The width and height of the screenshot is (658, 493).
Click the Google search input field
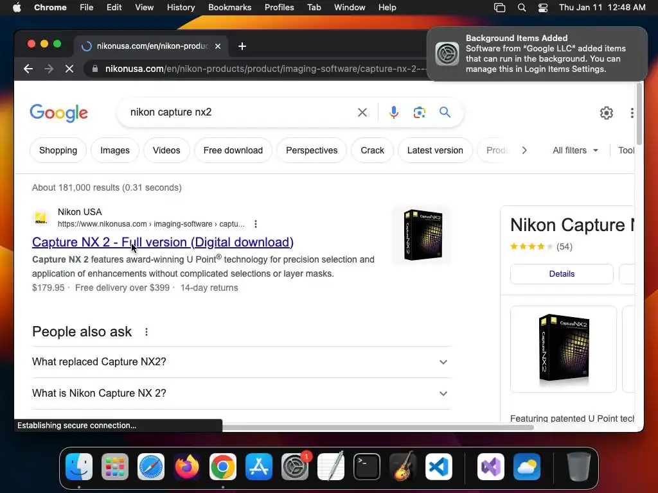tap(239, 112)
